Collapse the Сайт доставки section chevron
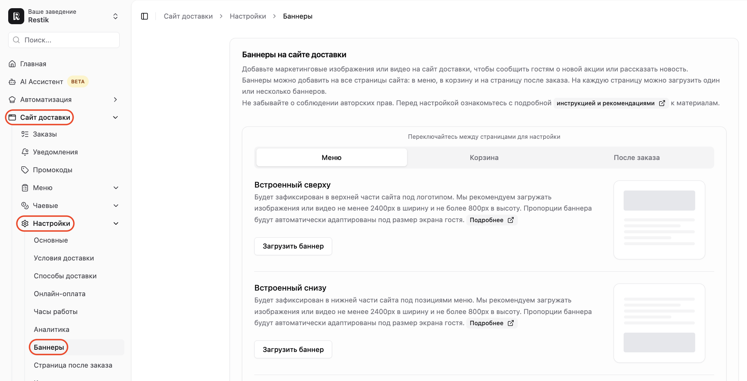747x381 pixels. pos(116,118)
